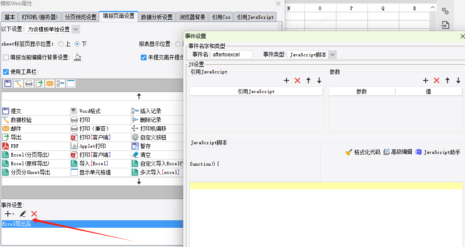Switch to 分页预览设置 tab
Screen dimensions: 465x247
click(80, 17)
